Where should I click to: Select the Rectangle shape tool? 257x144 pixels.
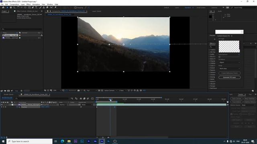[29, 8]
